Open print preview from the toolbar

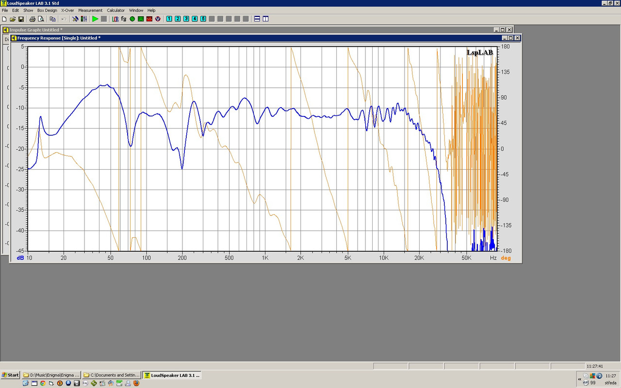41,19
